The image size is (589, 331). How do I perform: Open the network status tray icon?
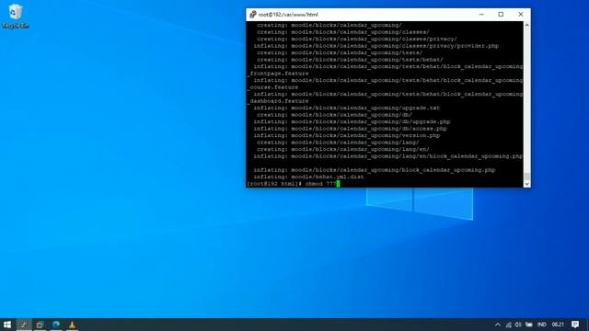point(508,325)
